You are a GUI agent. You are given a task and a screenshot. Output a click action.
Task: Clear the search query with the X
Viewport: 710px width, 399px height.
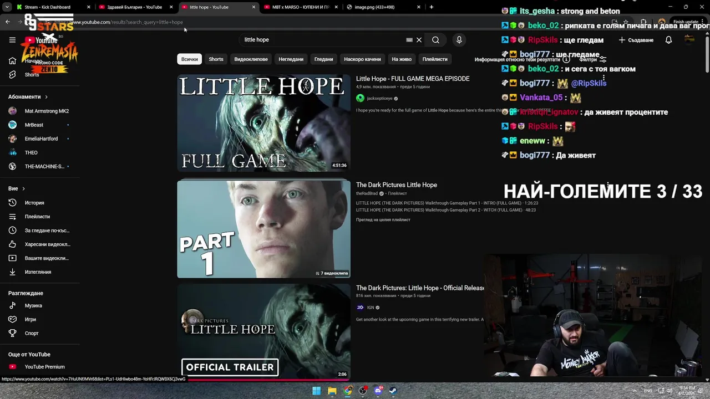419,40
